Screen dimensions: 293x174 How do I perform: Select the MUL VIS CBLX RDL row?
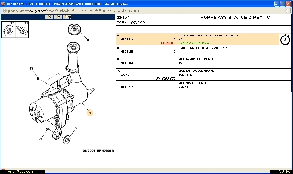point(204,85)
